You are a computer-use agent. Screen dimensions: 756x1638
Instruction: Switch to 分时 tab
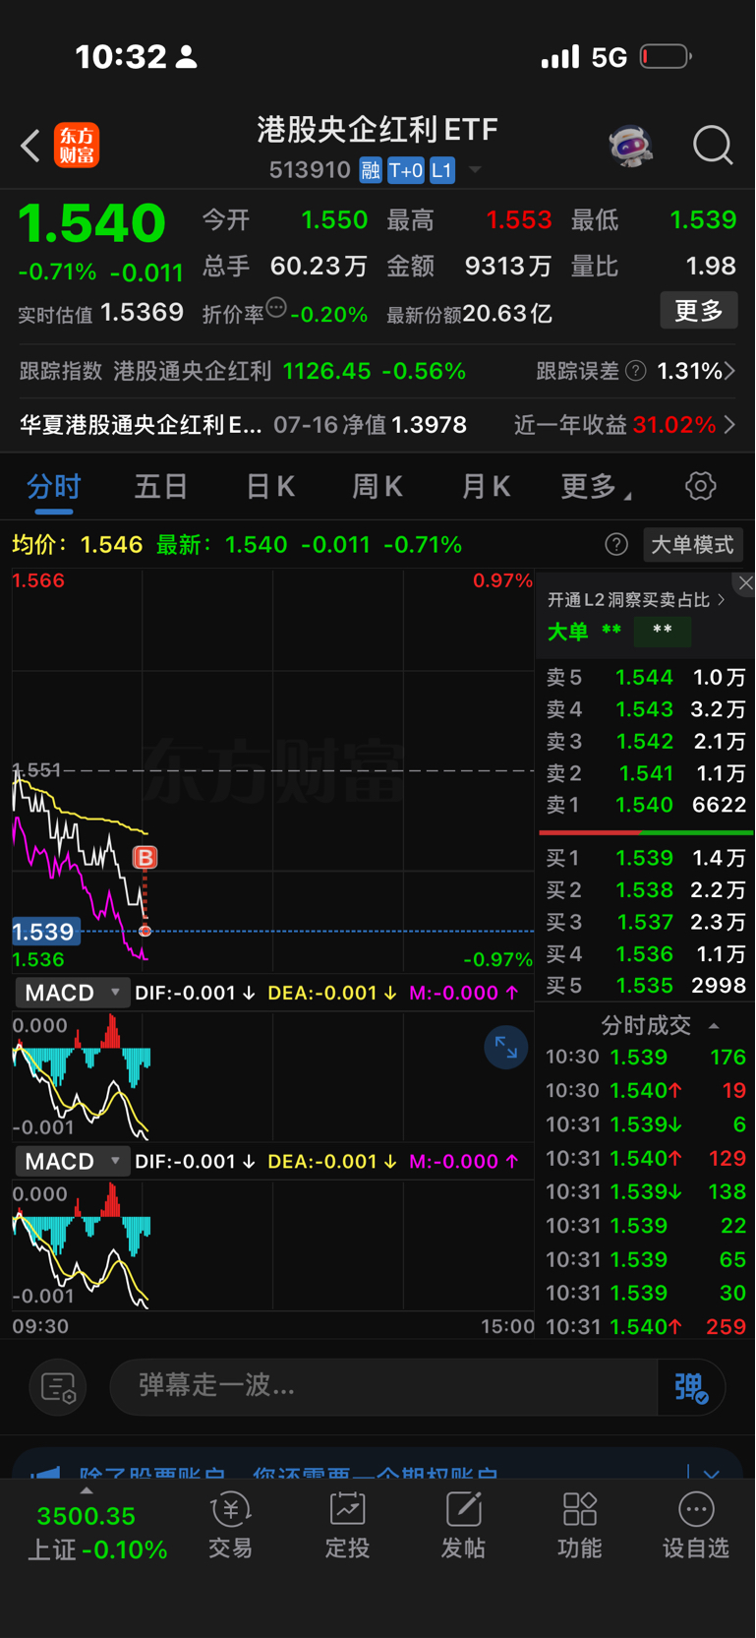tap(54, 487)
